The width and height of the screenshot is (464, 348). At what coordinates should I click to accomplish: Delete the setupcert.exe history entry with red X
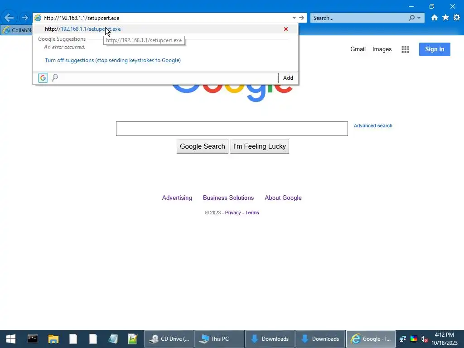(286, 29)
